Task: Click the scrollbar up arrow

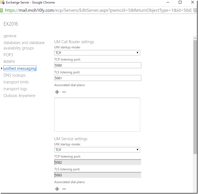Action: click(x=195, y=38)
